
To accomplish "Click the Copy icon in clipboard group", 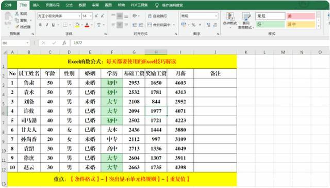I will click(x=17, y=20).
